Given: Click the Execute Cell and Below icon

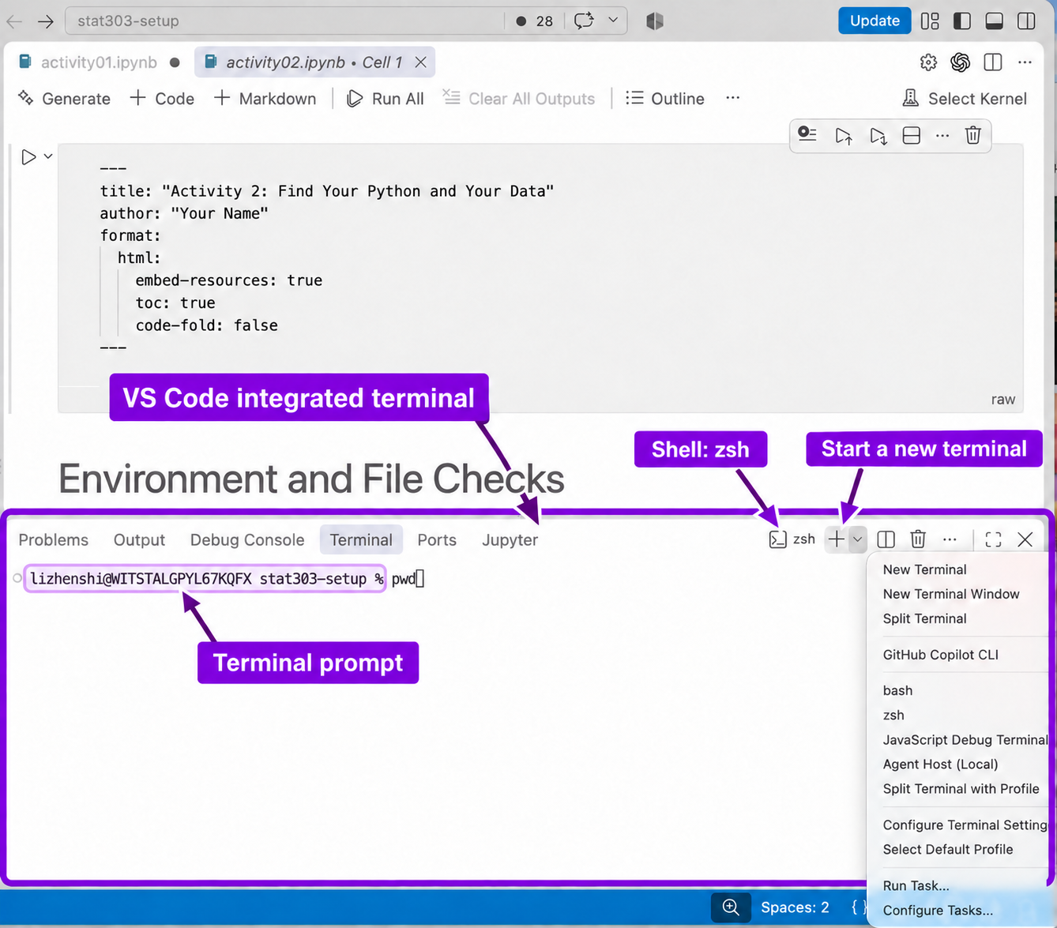Looking at the screenshot, I should (x=878, y=136).
